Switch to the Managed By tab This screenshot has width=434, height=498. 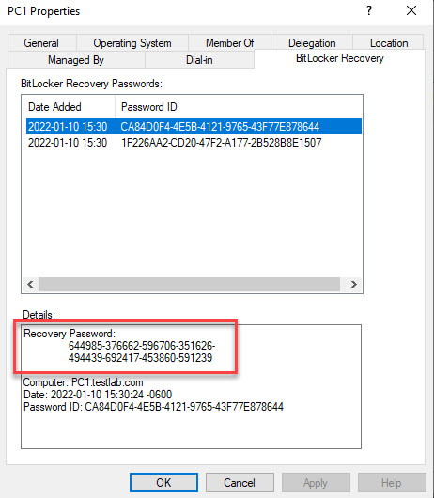point(76,60)
